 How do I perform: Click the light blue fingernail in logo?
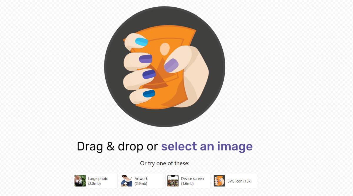[x=141, y=42]
